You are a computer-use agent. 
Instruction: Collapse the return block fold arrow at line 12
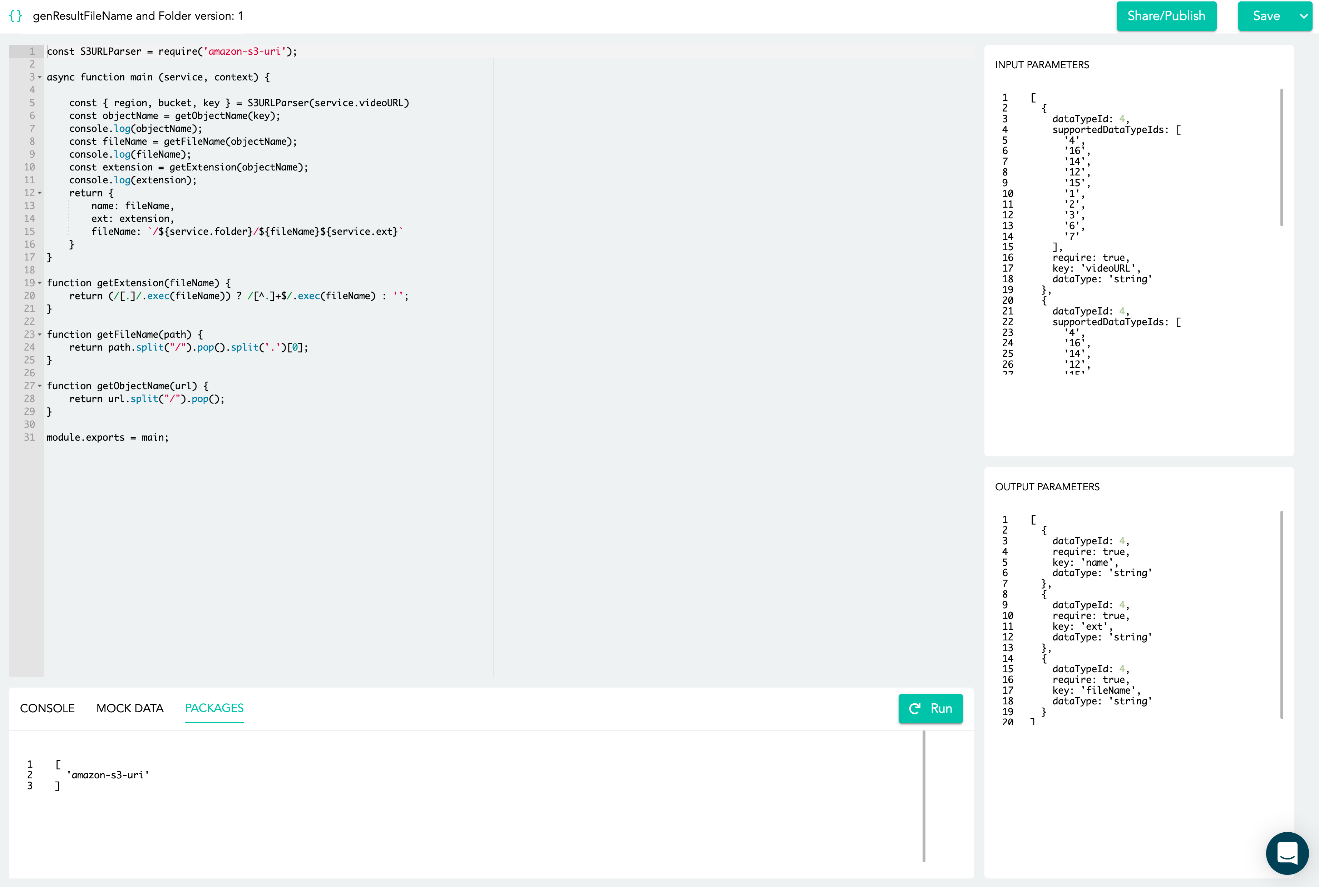pos(40,193)
